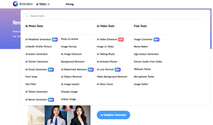Open AI Image Inpaint
The image size is (213, 125).
(70, 84)
